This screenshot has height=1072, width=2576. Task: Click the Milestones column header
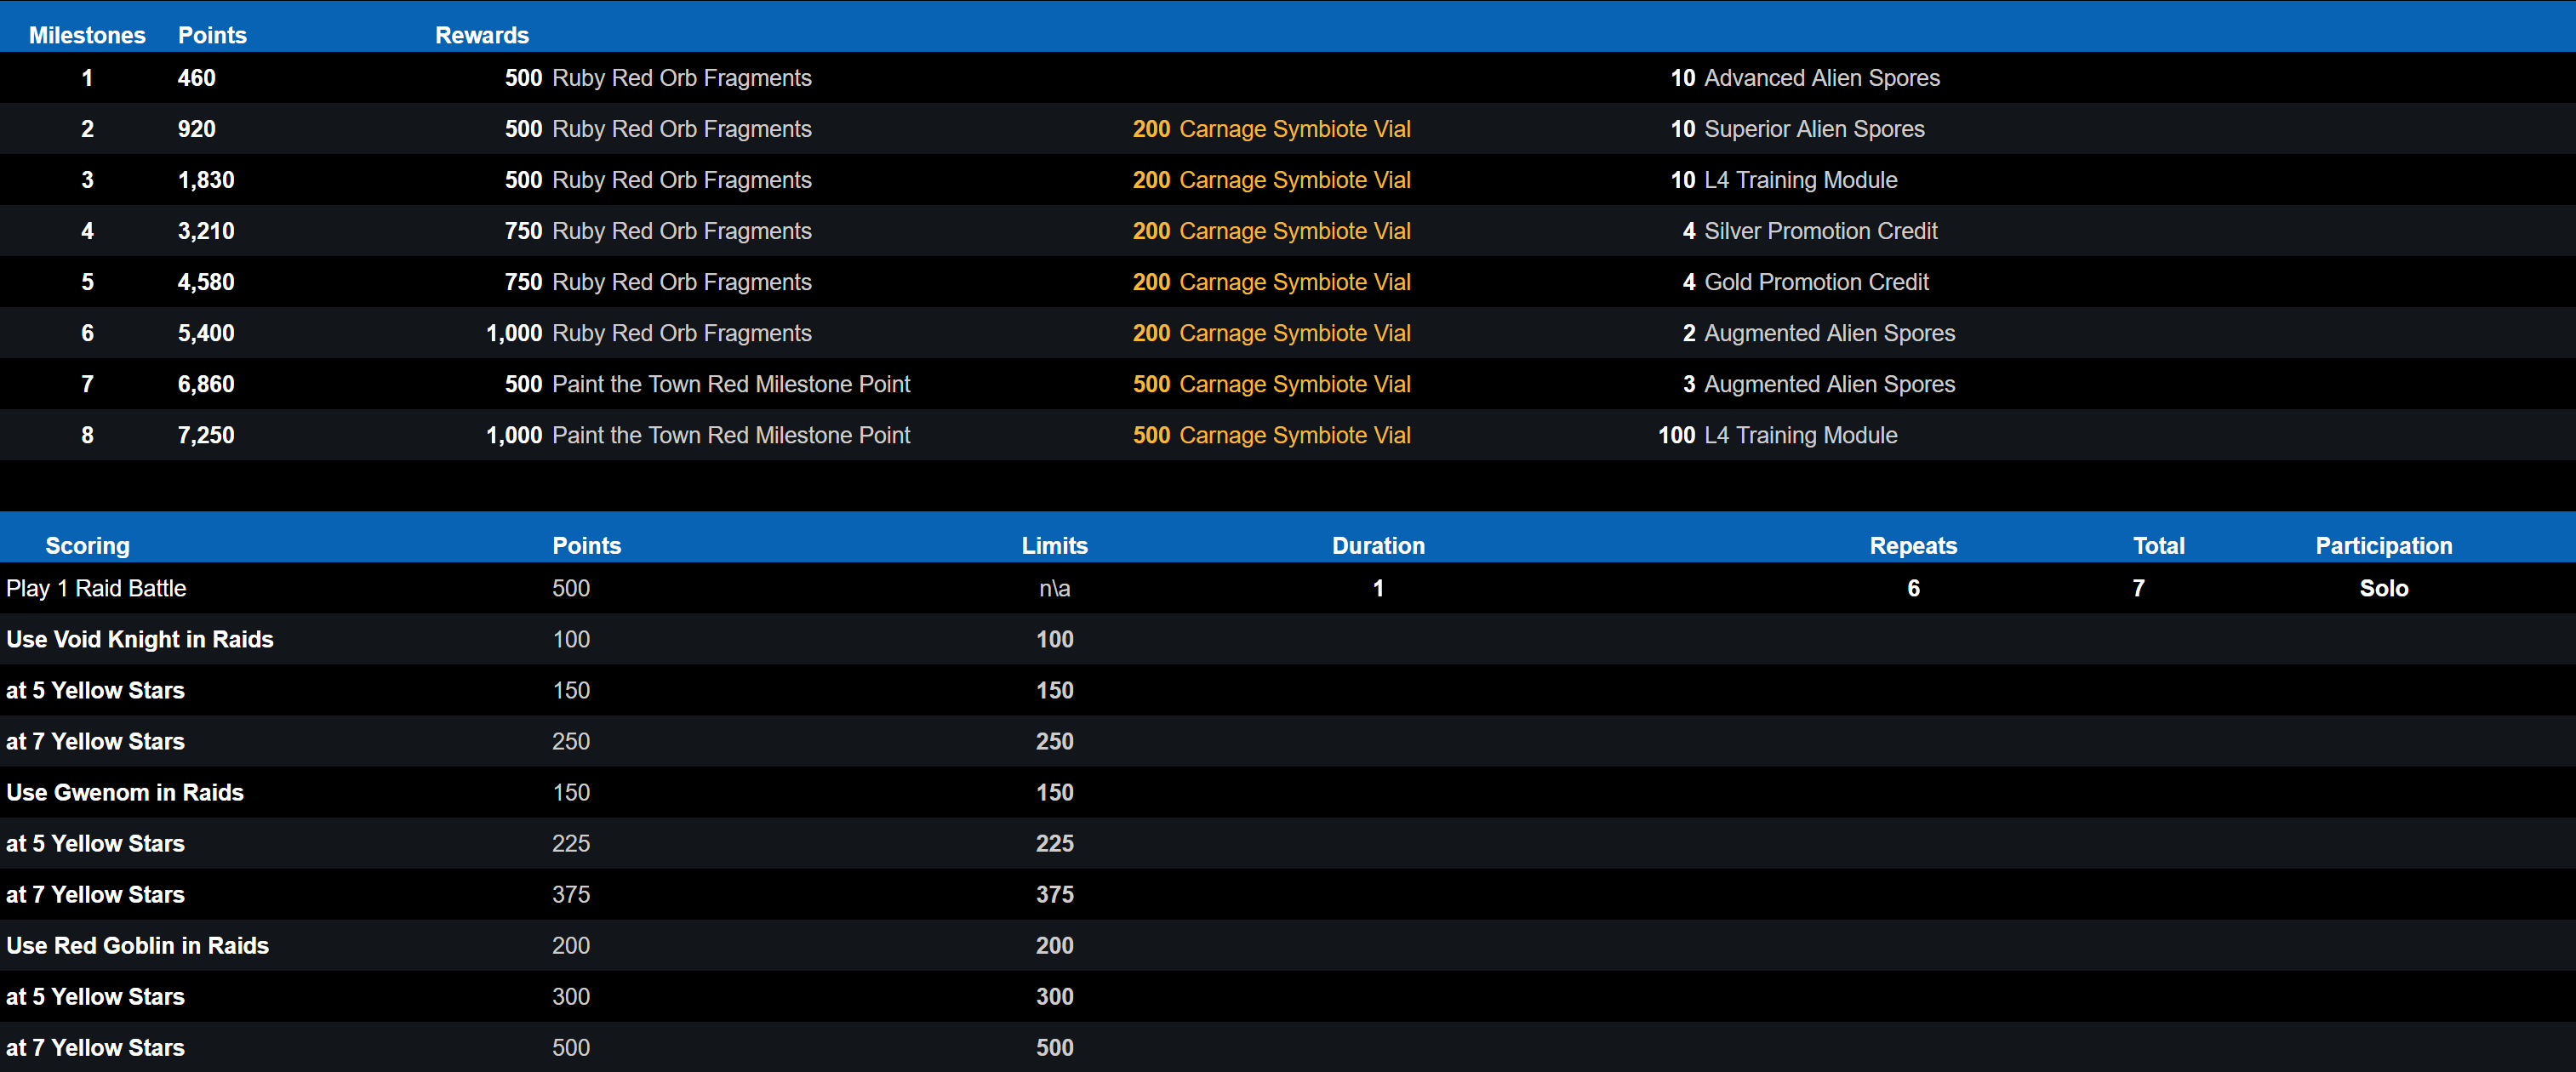point(87,35)
